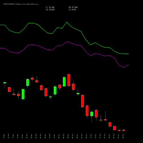This screenshot has width=143, height=143.
Task: Select the red candle for 19 Jan
Action: coord(110,124)
